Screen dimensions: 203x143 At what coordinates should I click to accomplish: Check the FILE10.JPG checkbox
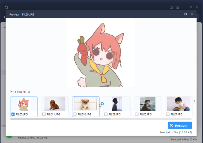click(75, 114)
